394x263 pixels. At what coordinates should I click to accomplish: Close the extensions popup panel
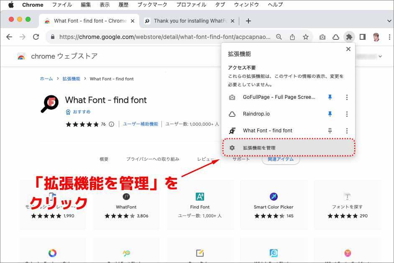click(x=348, y=49)
